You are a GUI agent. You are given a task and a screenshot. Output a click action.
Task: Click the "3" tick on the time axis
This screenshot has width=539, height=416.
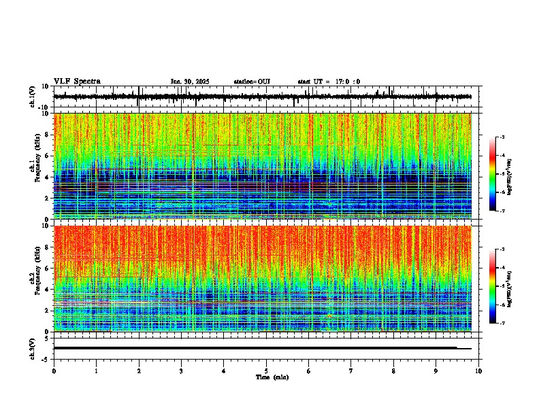pyautogui.click(x=181, y=371)
